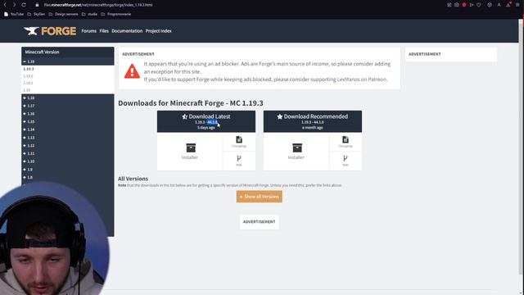The height and width of the screenshot is (295, 524).
Task: Expand the 1.13 version group
Action: pos(29,138)
